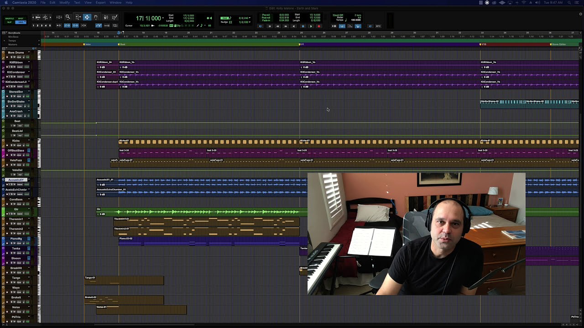Open the Camtasia 2020 app menu
584x328 pixels.
point(24,3)
